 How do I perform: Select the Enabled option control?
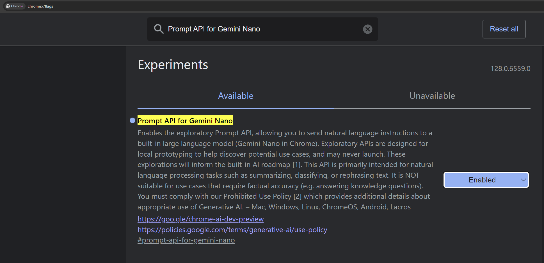click(x=482, y=180)
